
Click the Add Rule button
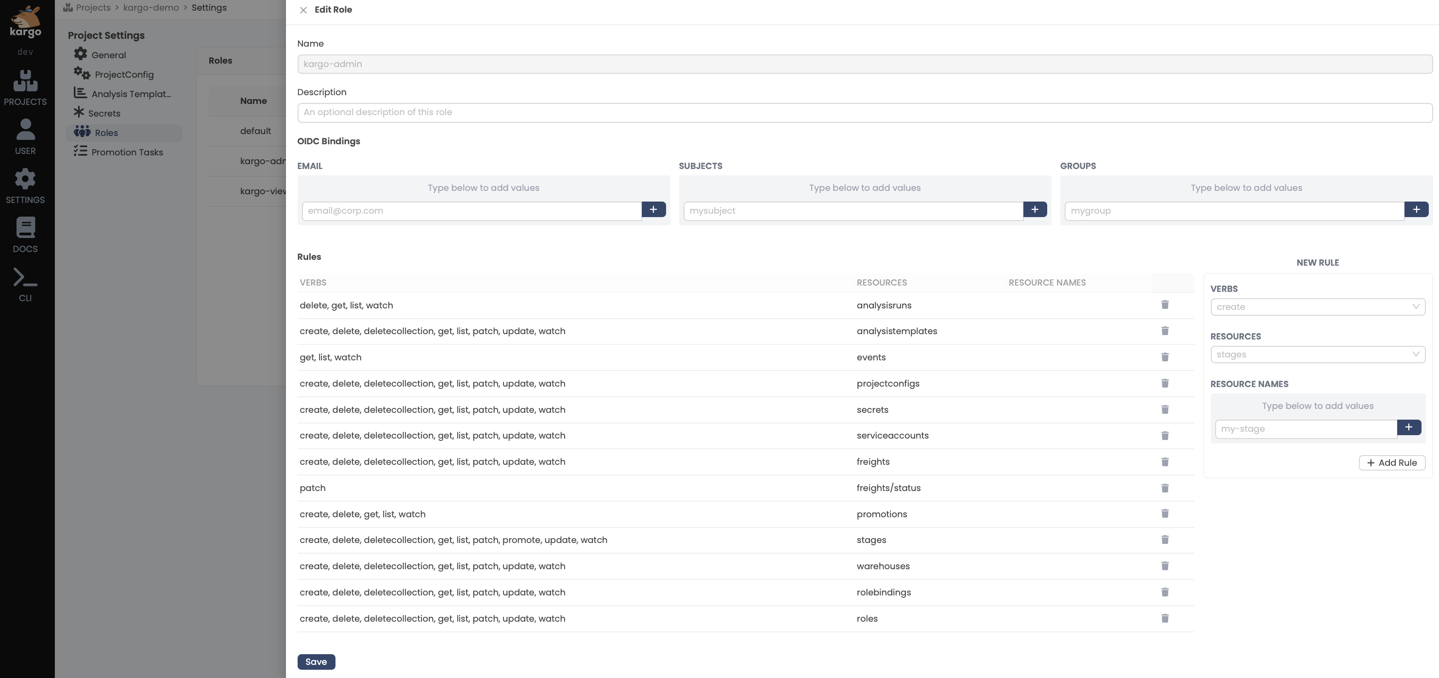[x=1391, y=463]
